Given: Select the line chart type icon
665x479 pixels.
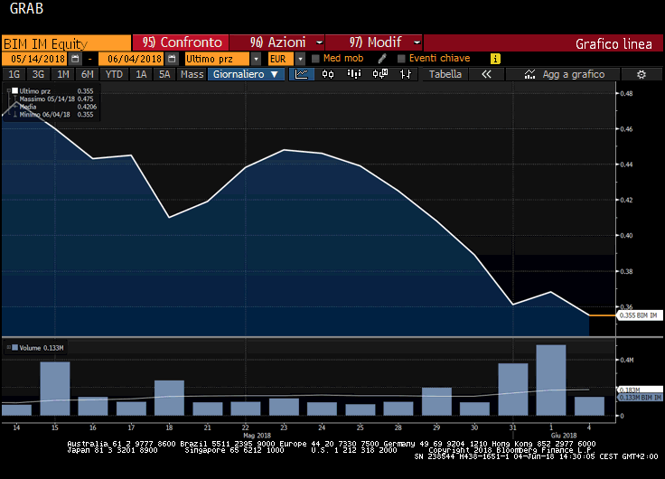Looking at the screenshot, I should [302, 74].
